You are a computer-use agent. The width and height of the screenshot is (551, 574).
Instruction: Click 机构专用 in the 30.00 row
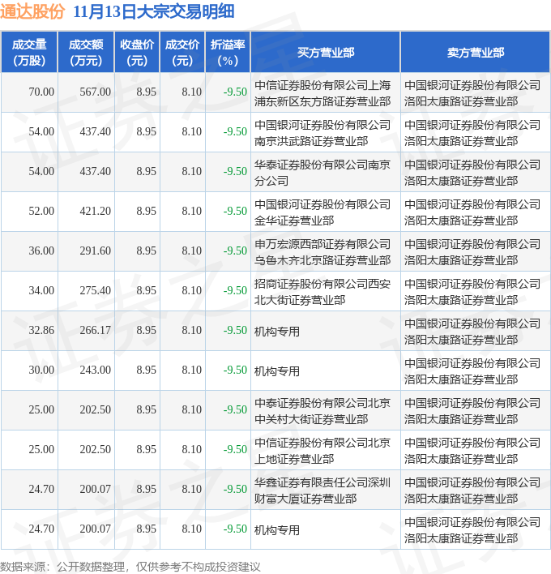click(x=277, y=371)
